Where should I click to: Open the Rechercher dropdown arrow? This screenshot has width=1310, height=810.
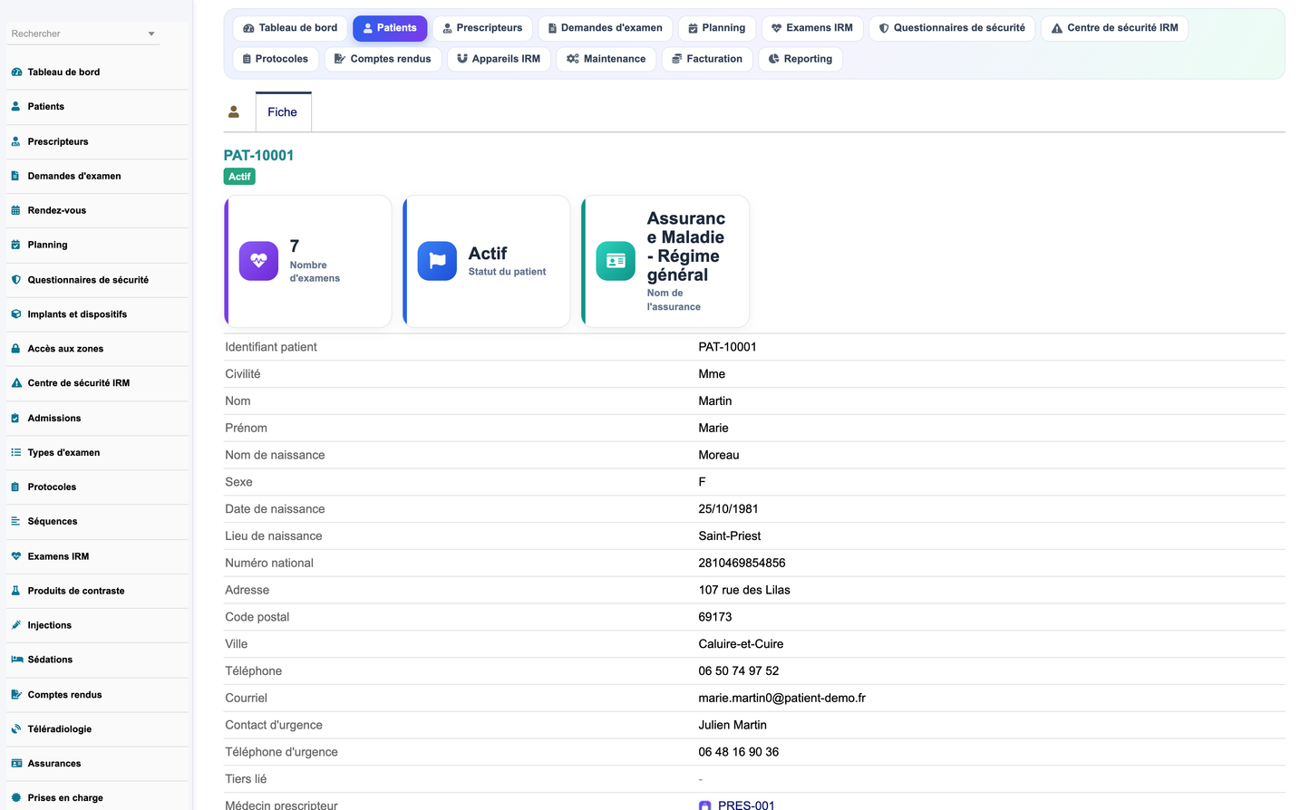pyautogui.click(x=151, y=34)
